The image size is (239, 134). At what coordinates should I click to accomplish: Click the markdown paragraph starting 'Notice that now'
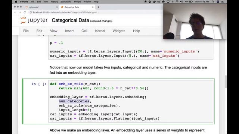(x=128, y=70)
